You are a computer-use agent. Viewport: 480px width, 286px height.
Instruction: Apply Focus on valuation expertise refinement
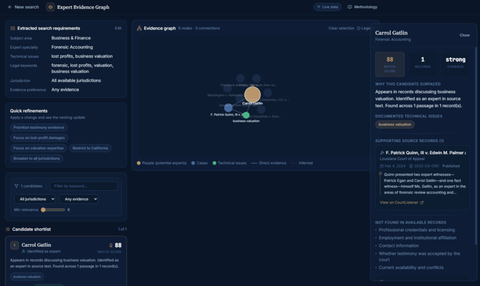(x=38, y=148)
